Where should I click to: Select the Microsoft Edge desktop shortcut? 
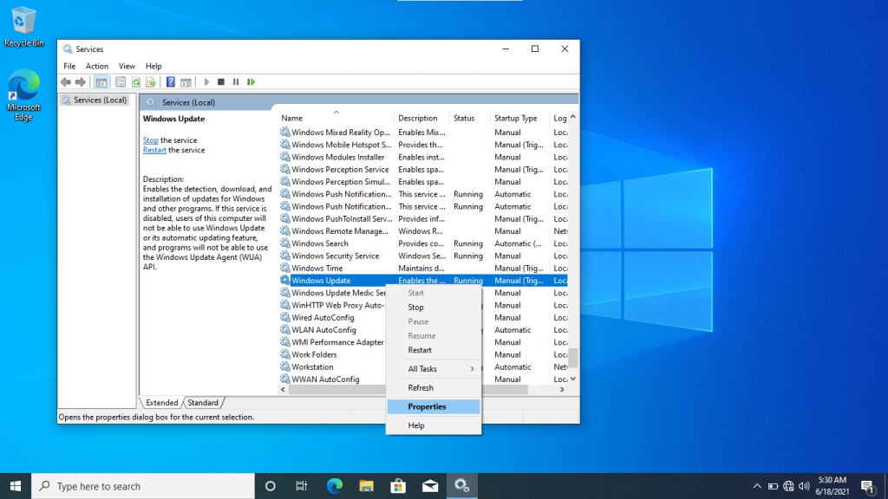pyautogui.click(x=23, y=95)
